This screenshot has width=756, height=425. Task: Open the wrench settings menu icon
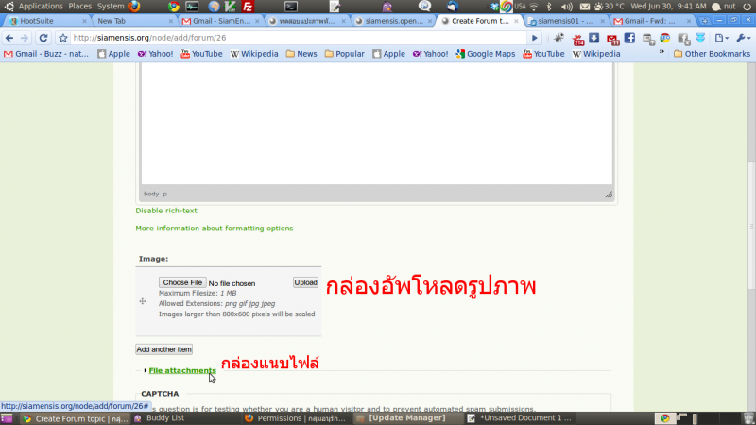743,38
